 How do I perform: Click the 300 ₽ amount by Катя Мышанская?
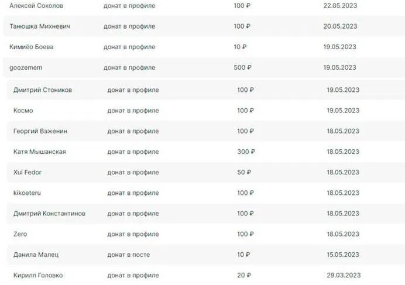[246, 152]
